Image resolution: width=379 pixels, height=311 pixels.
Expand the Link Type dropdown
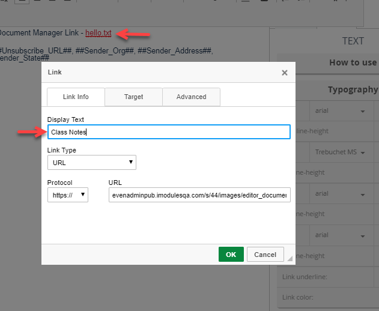(x=92, y=163)
